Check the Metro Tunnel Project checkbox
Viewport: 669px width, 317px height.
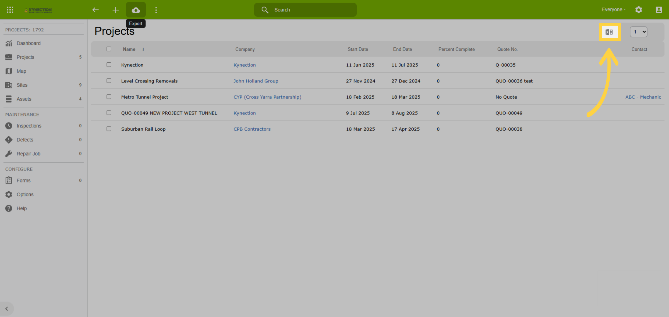point(109,97)
